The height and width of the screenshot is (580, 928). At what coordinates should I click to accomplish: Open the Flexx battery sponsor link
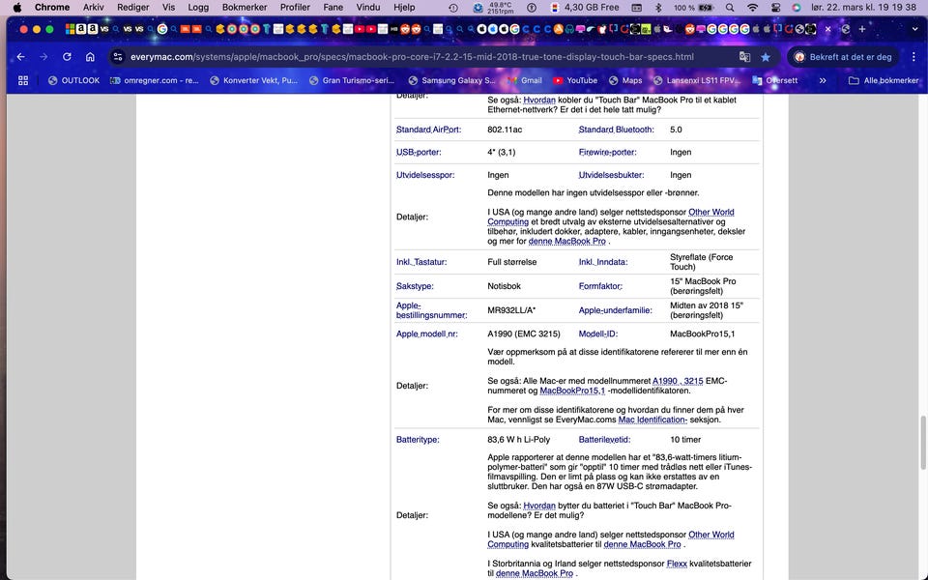[677, 564]
